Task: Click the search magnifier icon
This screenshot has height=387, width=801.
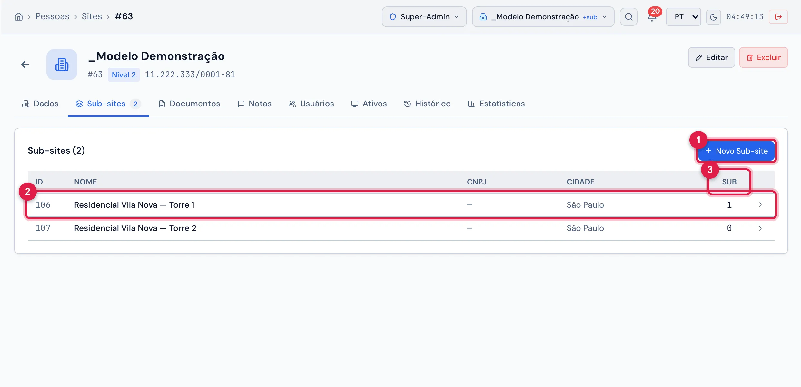Action: pyautogui.click(x=628, y=17)
